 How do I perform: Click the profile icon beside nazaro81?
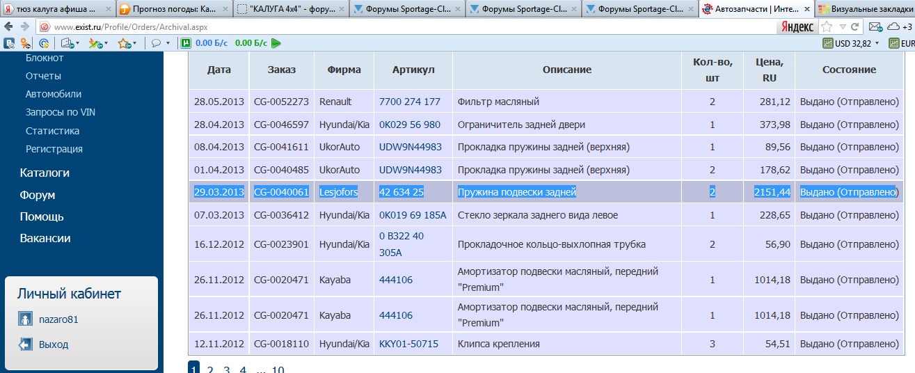pyautogui.click(x=25, y=319)
